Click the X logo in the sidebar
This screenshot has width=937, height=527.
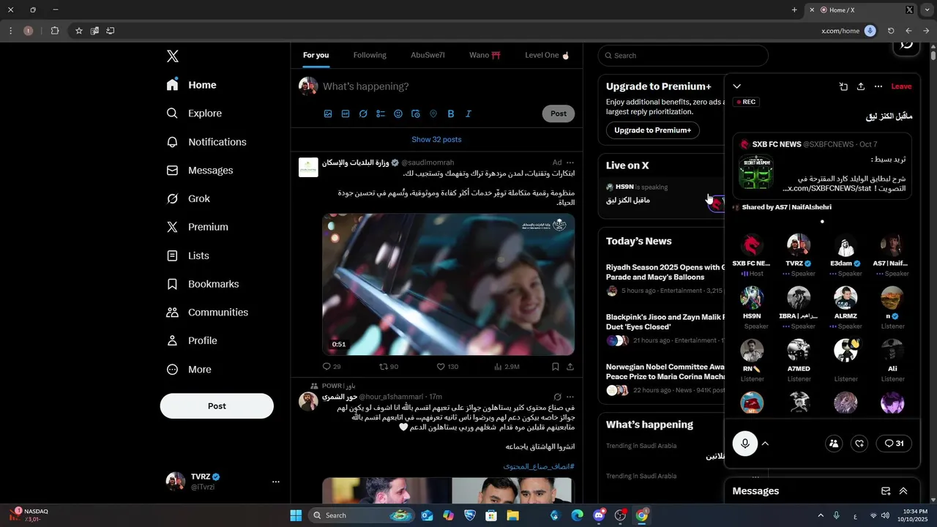point(172,56)
